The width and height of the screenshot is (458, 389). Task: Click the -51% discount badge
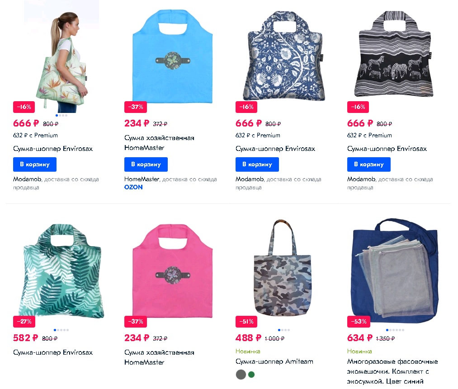point(246,322)
